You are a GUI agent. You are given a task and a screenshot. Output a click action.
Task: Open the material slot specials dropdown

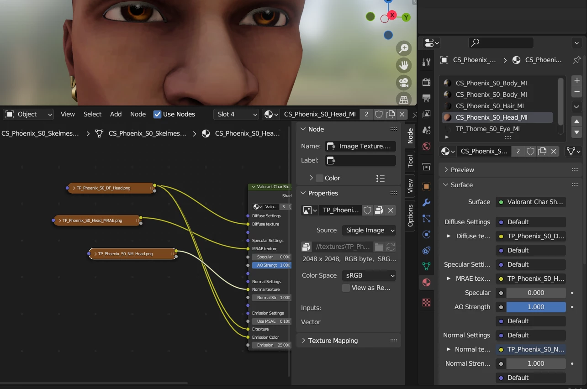point(576,106)
